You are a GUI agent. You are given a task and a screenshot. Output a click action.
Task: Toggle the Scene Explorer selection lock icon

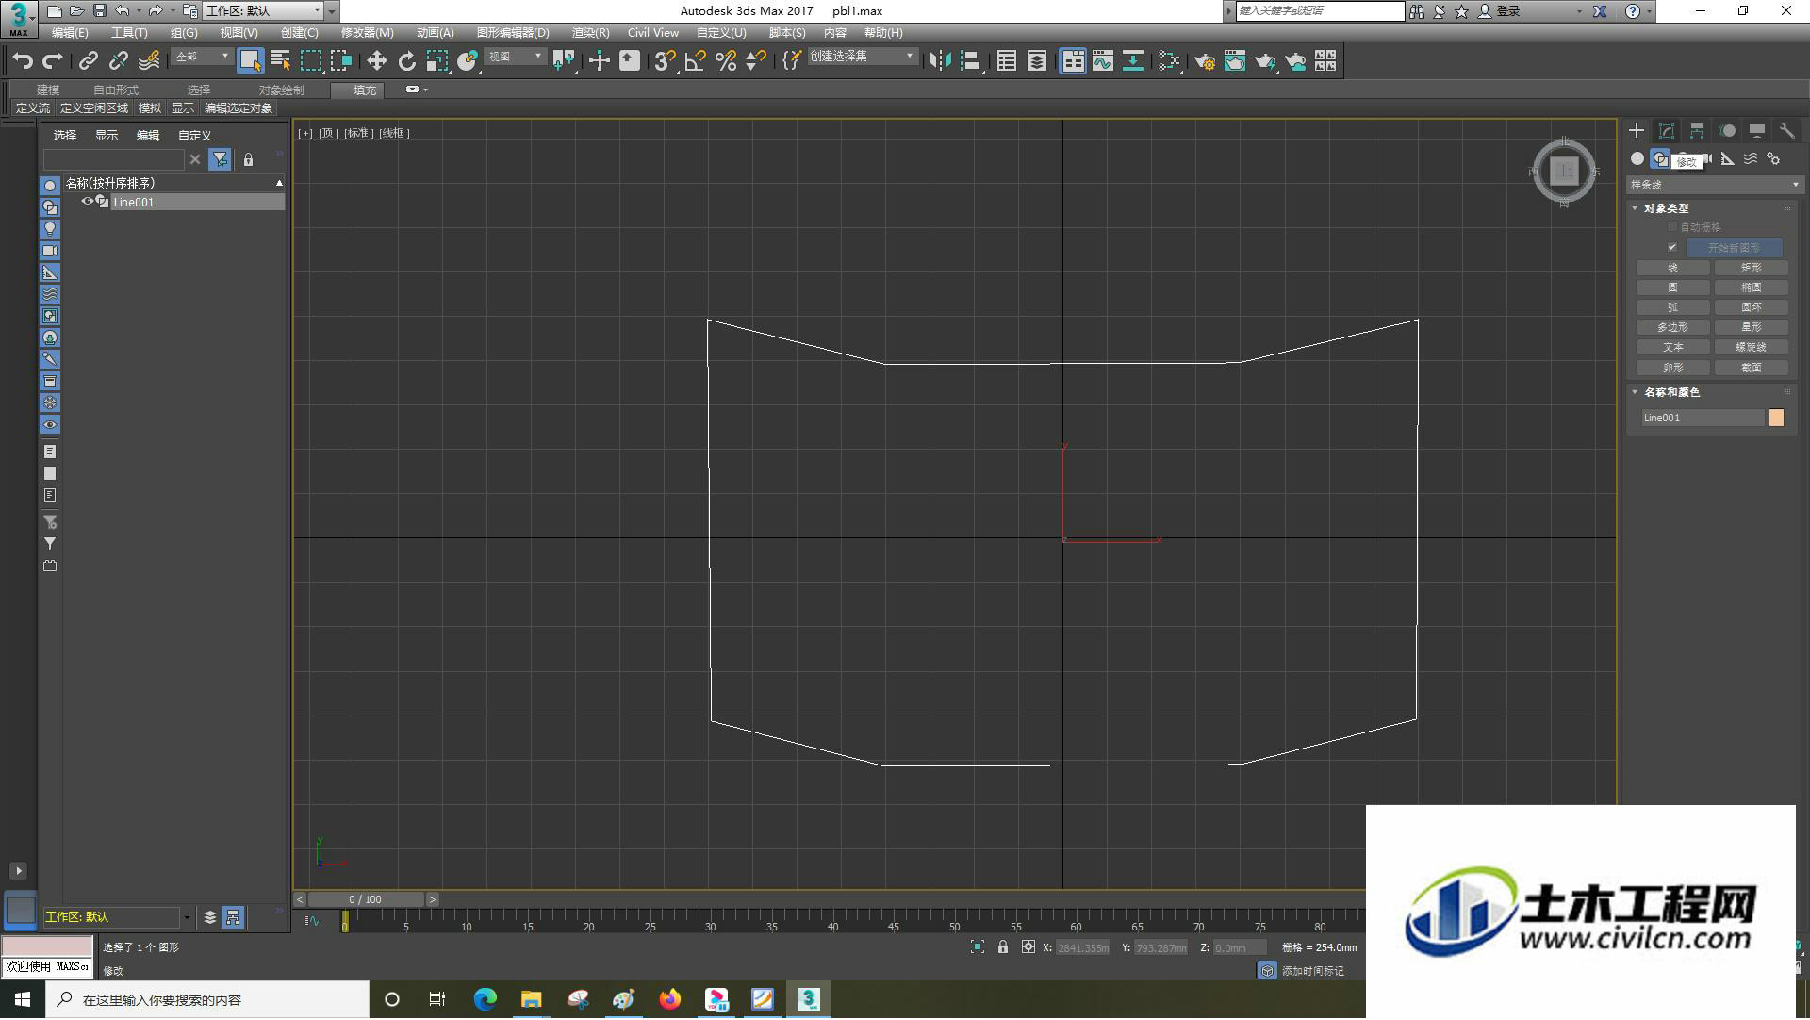248,160
